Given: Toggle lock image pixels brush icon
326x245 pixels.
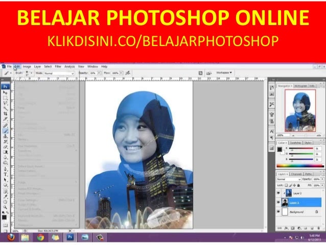Looking at the screenshot, I should click(x=290, y=185).
